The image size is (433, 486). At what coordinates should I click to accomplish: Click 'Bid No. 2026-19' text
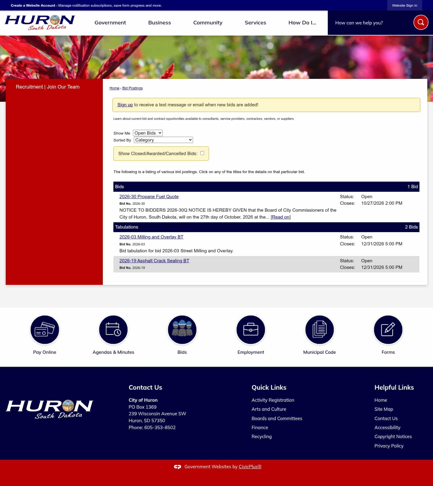coord(132,268)
